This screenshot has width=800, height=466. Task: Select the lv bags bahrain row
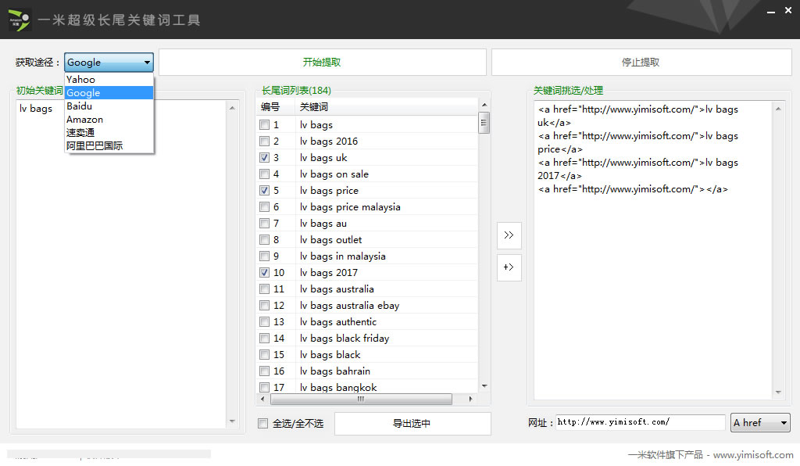point(367,371)
